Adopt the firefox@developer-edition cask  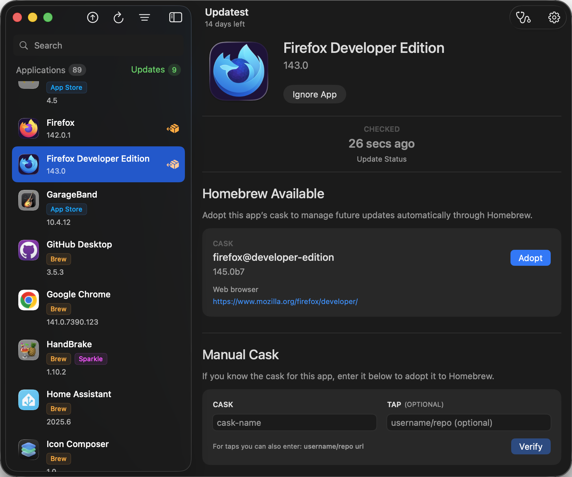coord(530,258)
